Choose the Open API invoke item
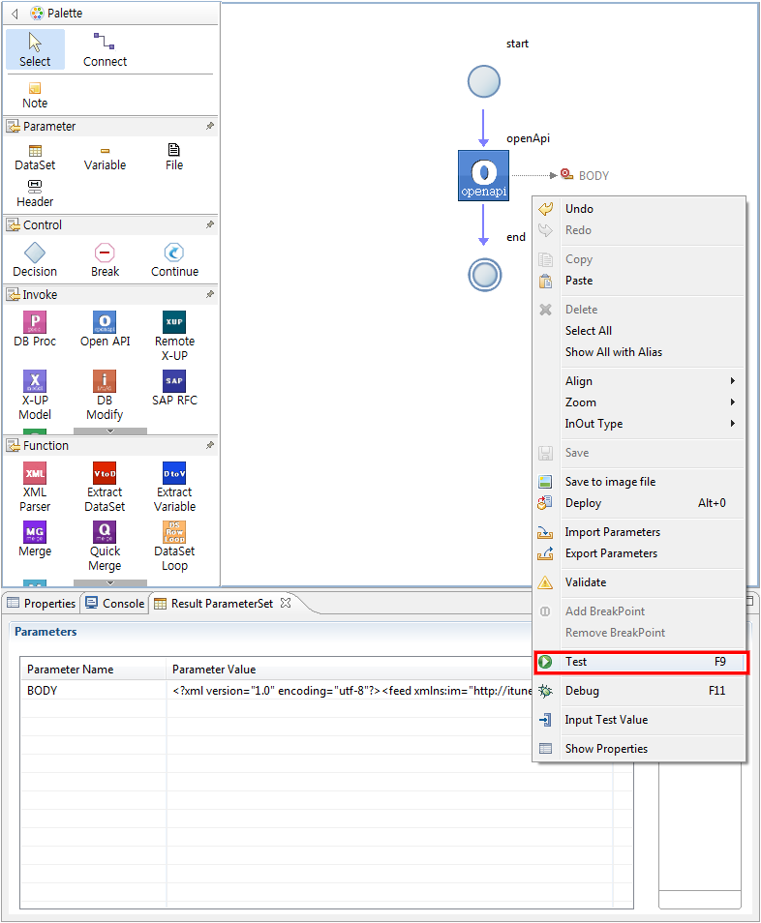 tap(105, 329)
